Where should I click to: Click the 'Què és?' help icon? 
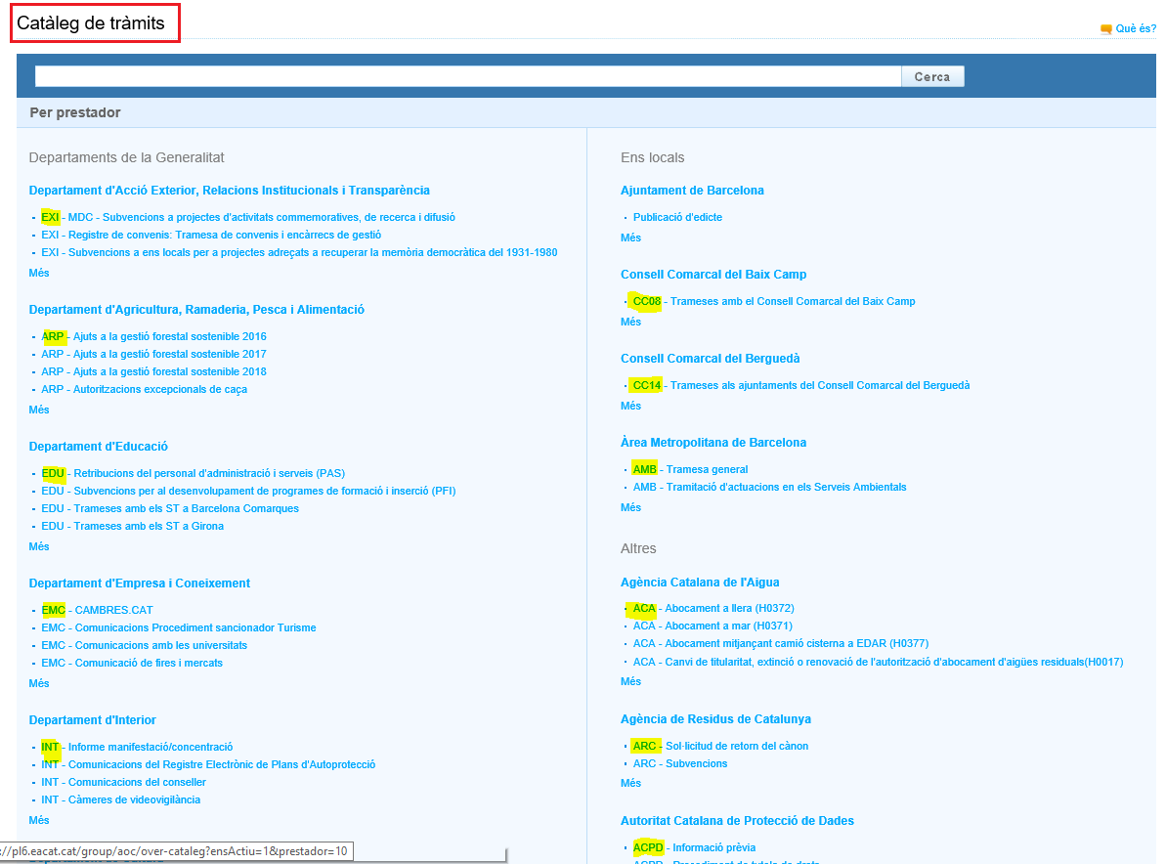click(1105, 29)
